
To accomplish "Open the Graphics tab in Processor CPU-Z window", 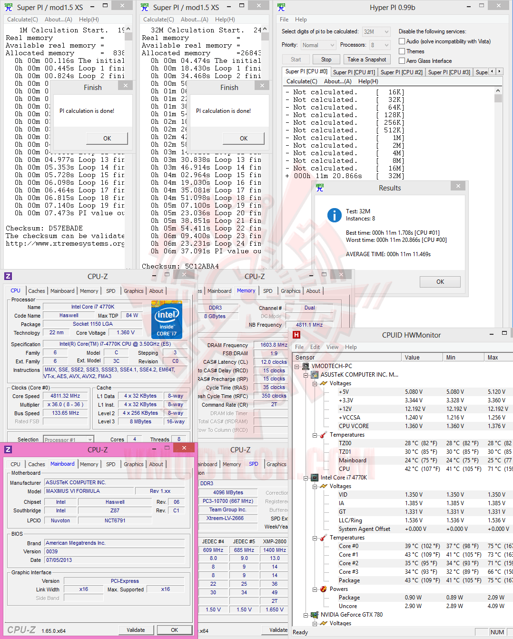I will coord(134,291).
